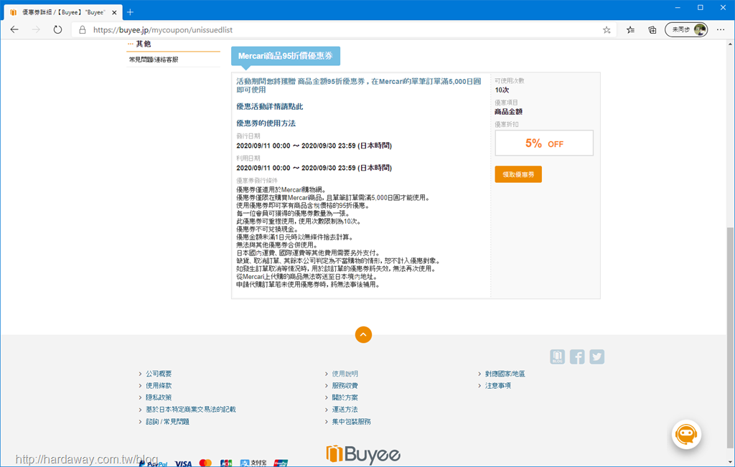This screenshot has height=467, width=735.
Task: Open the 優惠活動詳情請點此 link
Action: [x=270, y=107]
